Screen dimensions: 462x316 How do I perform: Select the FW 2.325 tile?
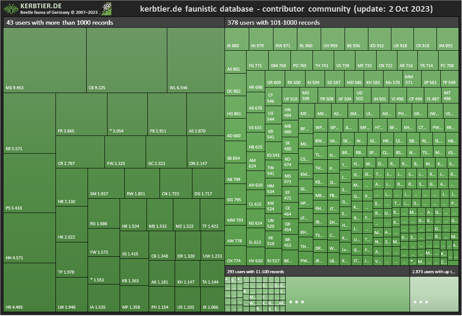click(x=125, y=152)
